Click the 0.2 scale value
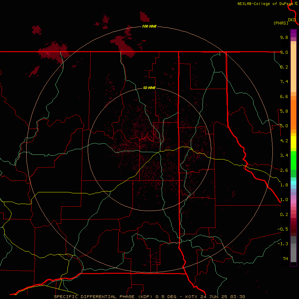The image size is (299, 299). pos(284,215)
